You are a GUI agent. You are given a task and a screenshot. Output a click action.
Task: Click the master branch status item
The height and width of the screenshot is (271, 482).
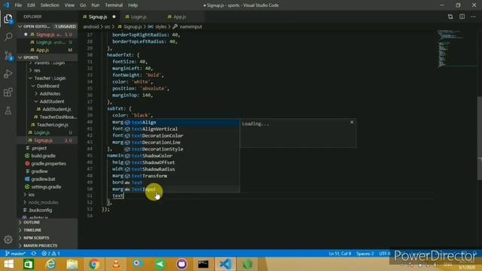[x=15, y=254]
